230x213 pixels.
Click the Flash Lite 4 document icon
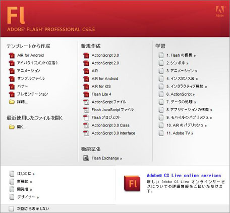pos(86,94)
